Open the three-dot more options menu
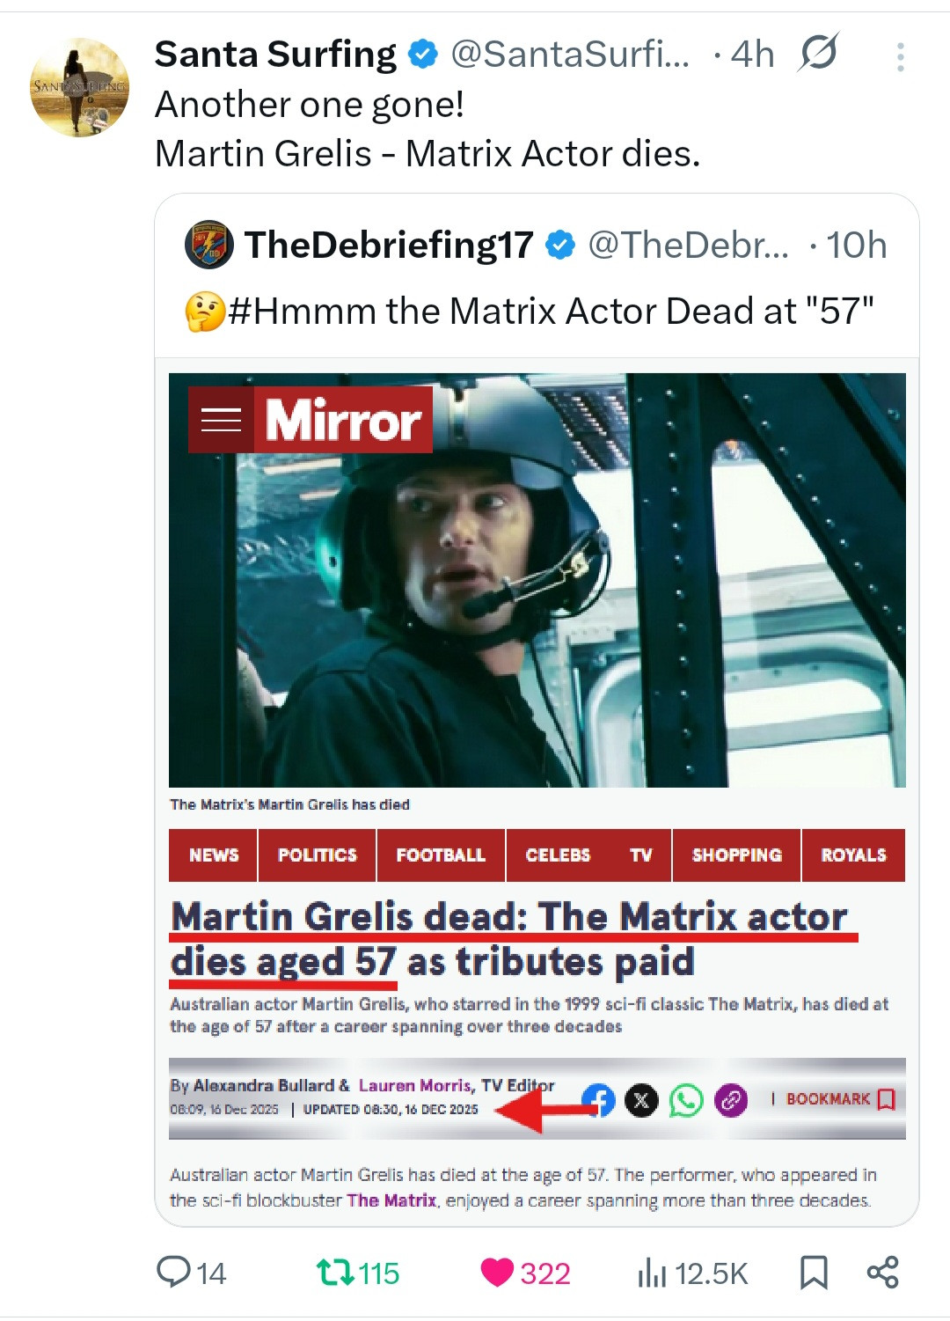 900,57
